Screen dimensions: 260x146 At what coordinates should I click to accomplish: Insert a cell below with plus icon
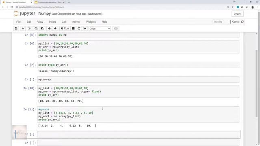coord(23,28)
